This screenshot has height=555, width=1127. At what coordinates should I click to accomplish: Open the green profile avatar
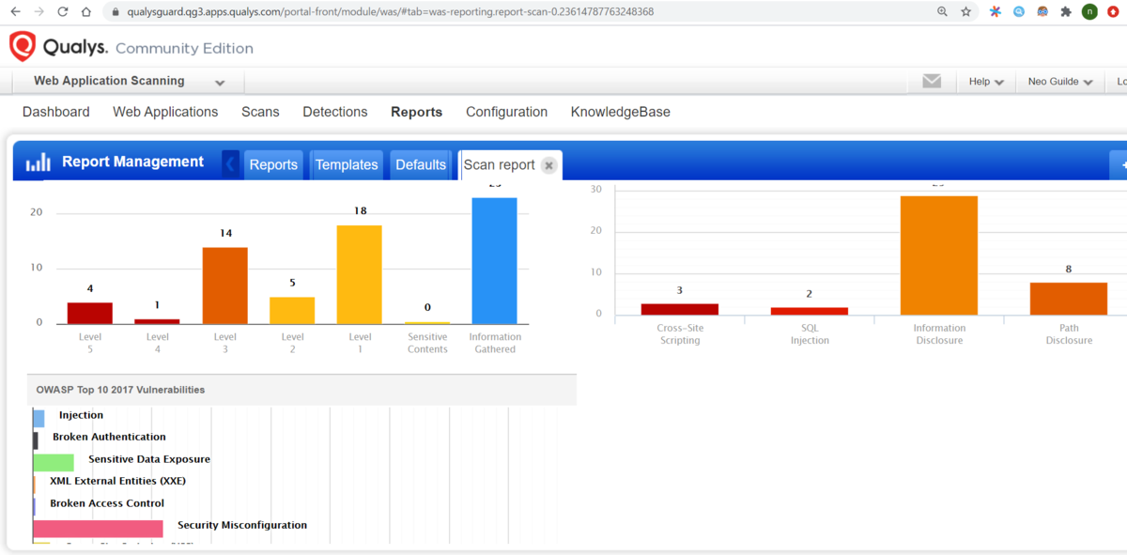tap(1089, 12)
